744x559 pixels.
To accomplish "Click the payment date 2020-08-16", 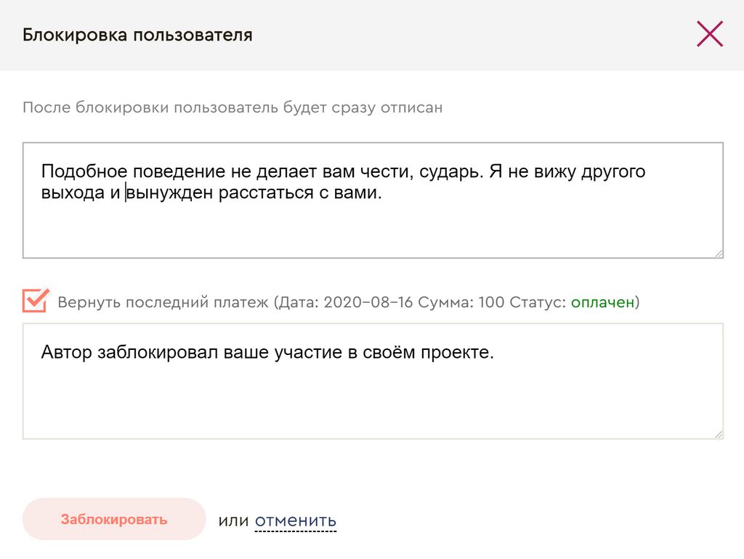I will 368,303.
